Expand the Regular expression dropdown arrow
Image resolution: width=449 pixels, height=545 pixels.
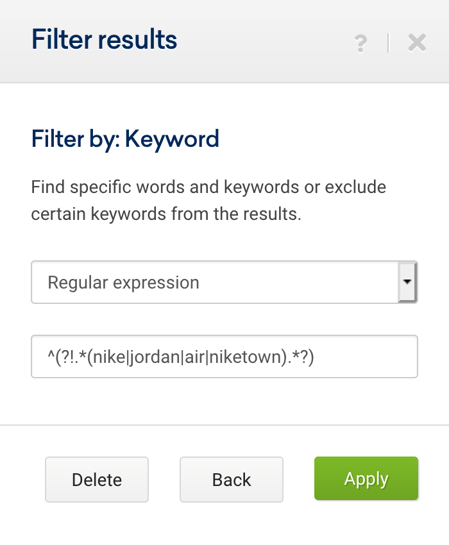(x=407, y=282)
